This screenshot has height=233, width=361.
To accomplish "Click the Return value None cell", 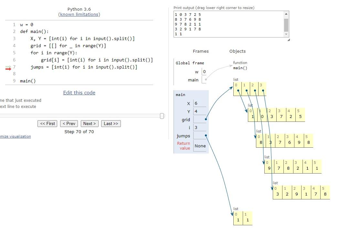I will (200, 146).
